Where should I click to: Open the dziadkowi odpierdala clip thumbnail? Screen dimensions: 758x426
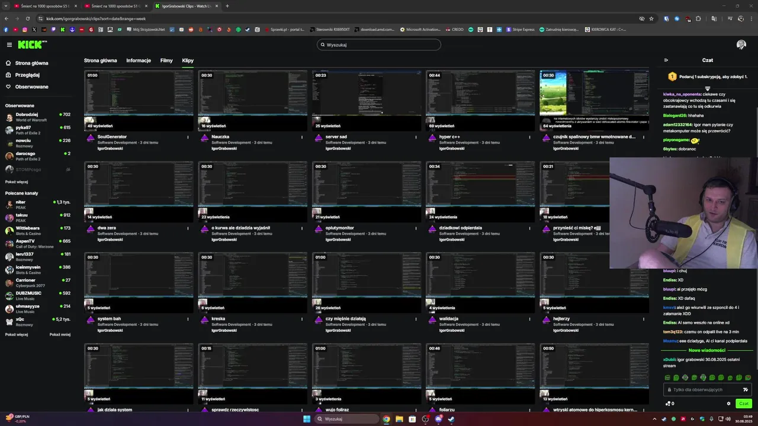480,192
